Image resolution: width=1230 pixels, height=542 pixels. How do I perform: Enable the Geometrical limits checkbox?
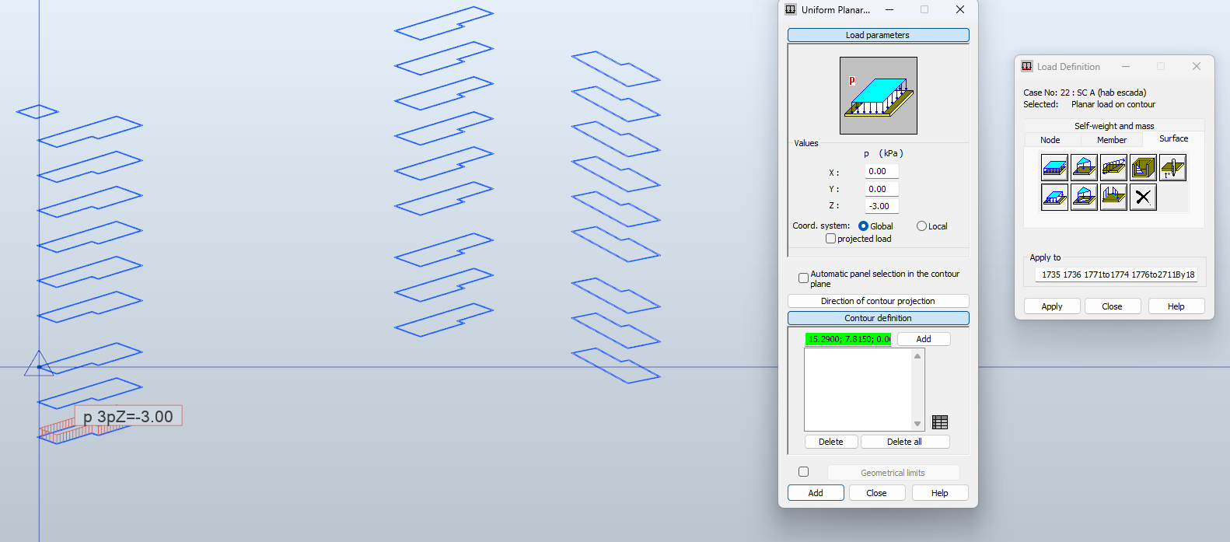[x=803, y=471]
